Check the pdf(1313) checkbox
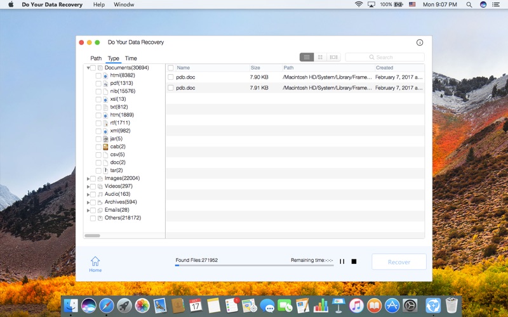The width and height of the screenshot is (508, 317). click(x=98, y=83)
